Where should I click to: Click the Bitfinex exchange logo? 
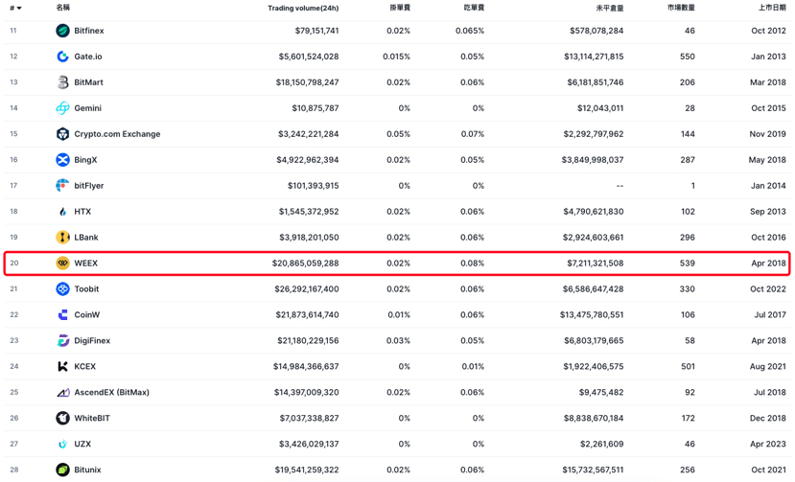62,31
